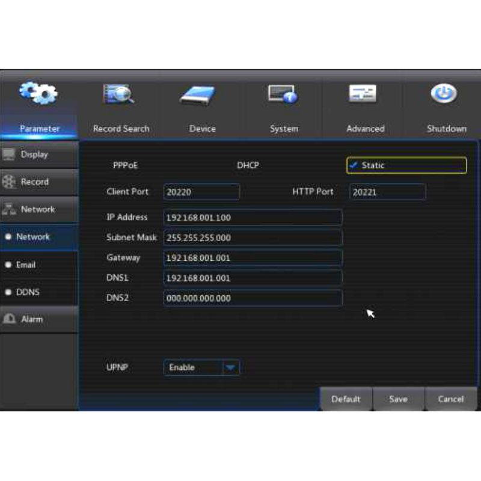Click the IP Address input field
Image resolution: width=481 pixels, height=481 pixels.
coord(252,218)
